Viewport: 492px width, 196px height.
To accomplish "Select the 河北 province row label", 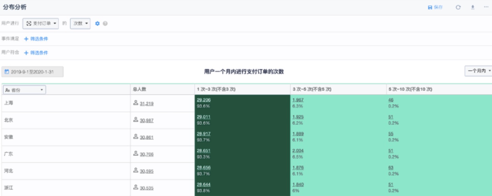I will (x=8, y=171).
